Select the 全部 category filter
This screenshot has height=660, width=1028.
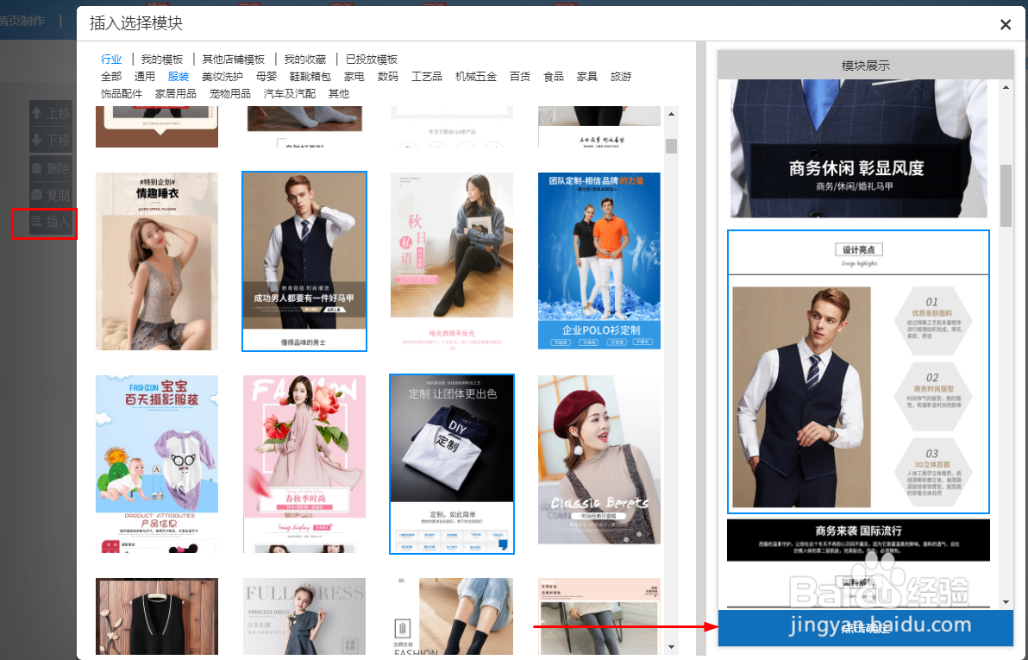(x=111, y=76)
